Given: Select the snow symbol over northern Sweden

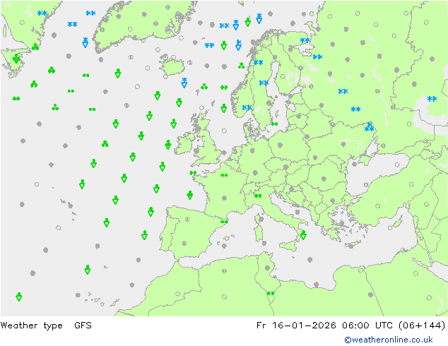Looking at the screenshot, I should (x=259, y=62).
